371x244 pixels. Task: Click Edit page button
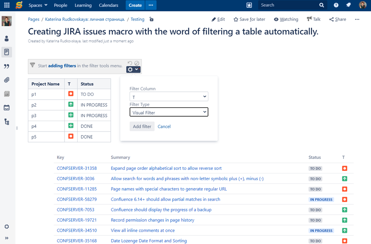[x=218, y=19]
